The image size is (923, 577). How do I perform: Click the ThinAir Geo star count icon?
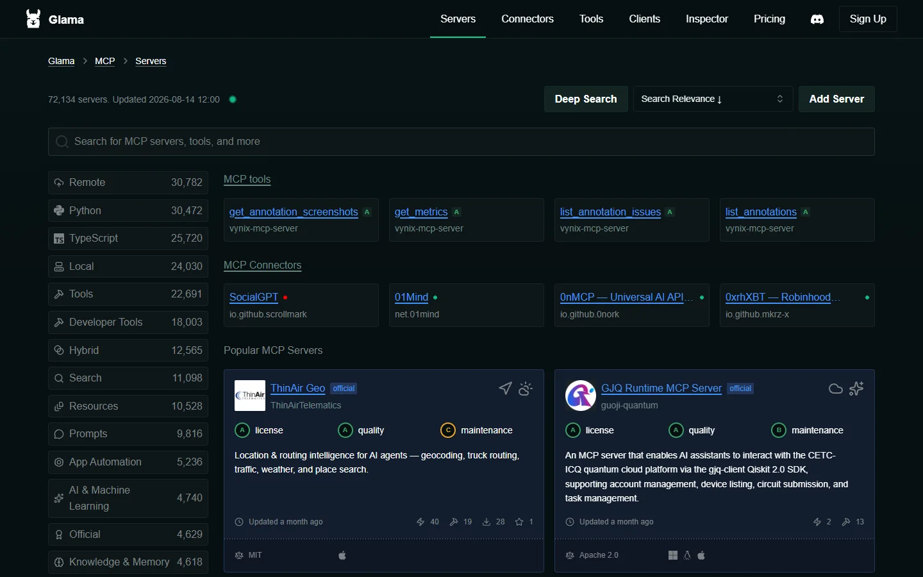point(519,522)
